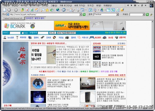Open the 자동 로그인(U) menu
The image size is (155, 111).
(66, 5)
